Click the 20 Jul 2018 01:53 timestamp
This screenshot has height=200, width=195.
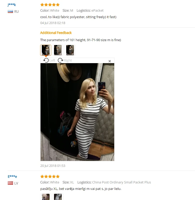coord(53,166)
